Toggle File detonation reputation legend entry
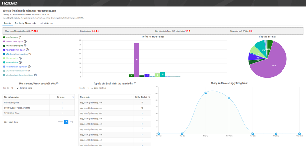 15,66
